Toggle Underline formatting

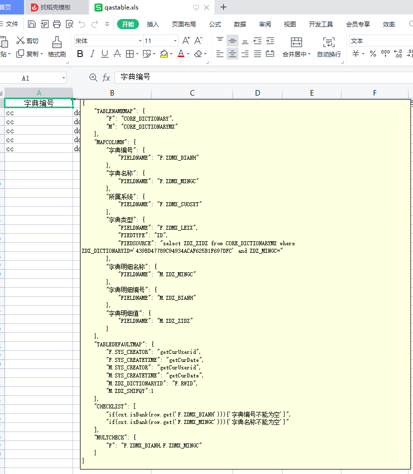(104, 54)
